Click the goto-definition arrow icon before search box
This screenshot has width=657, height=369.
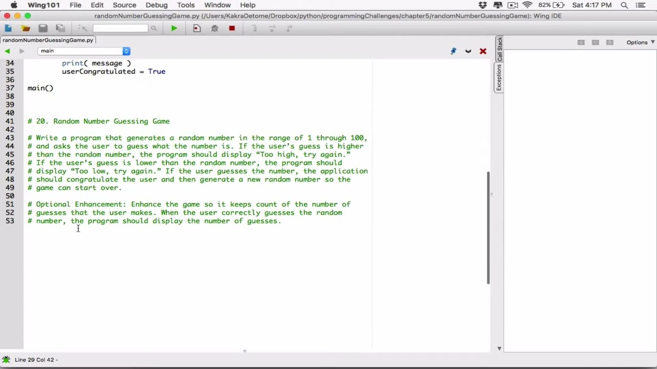(83, 28)
